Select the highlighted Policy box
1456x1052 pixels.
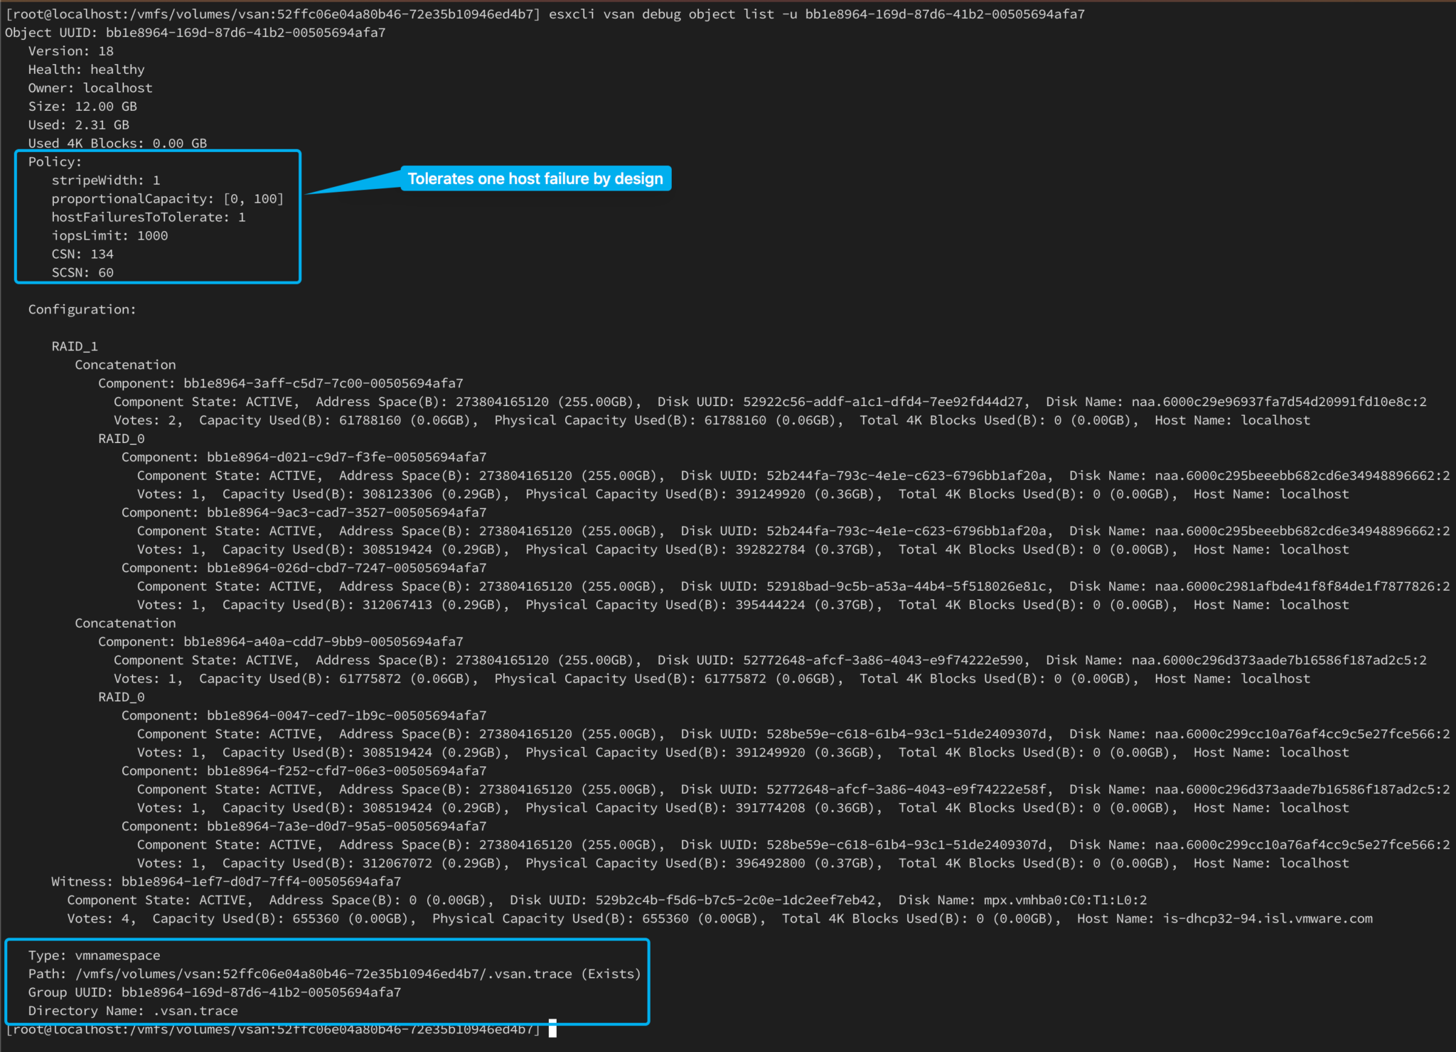tap(156, 215)
